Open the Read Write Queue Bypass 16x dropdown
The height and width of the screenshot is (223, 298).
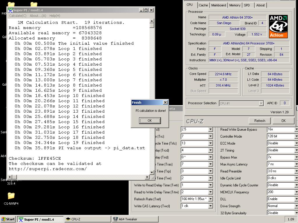296,129
